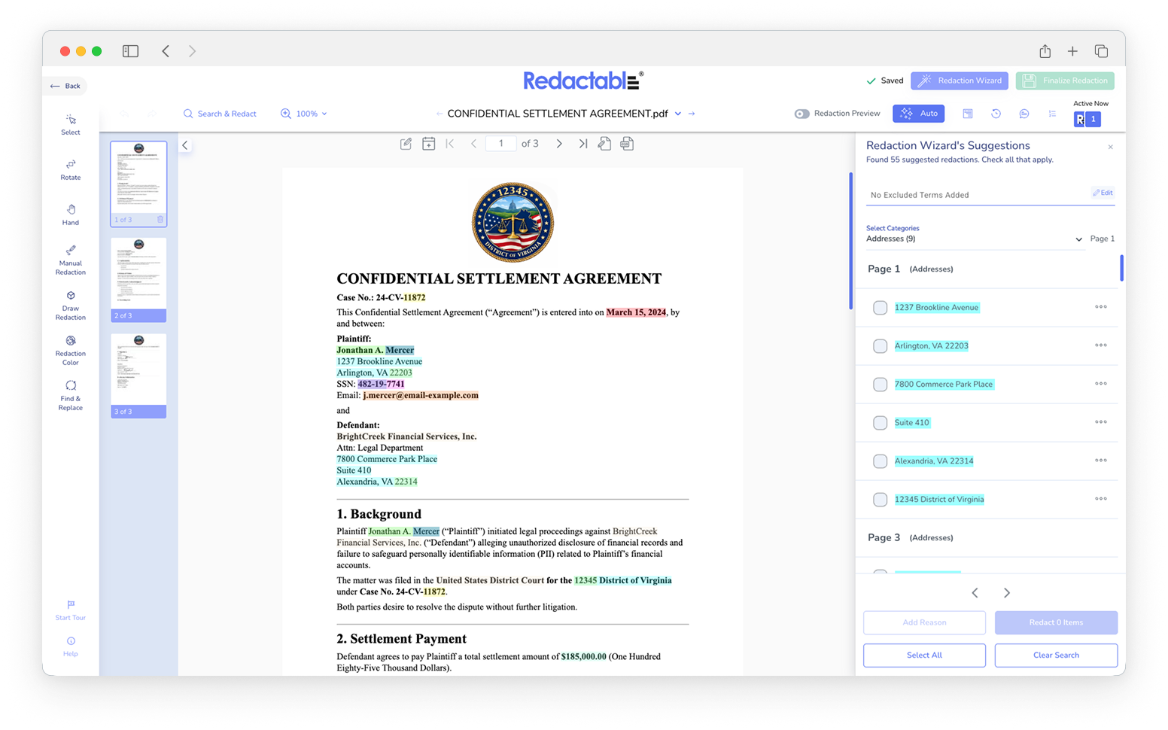
Task: Go to next suggestions page arrow
Action: 1007,593
